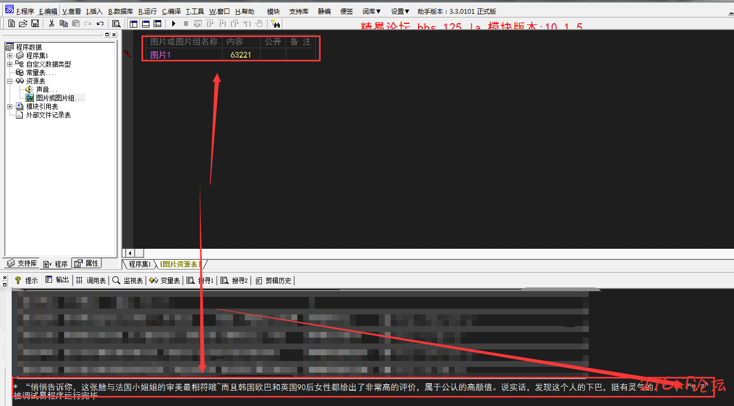734x406 pixels.
Task: Expand the 模块引用表 tree node
Action: pyautogui.click(x=10, y=106)
